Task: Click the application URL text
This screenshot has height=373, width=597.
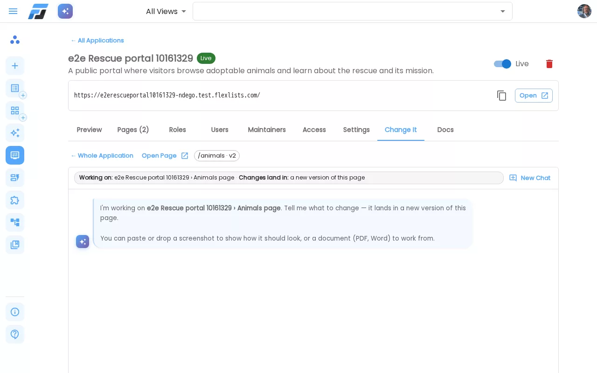Action: click(167, 95)
